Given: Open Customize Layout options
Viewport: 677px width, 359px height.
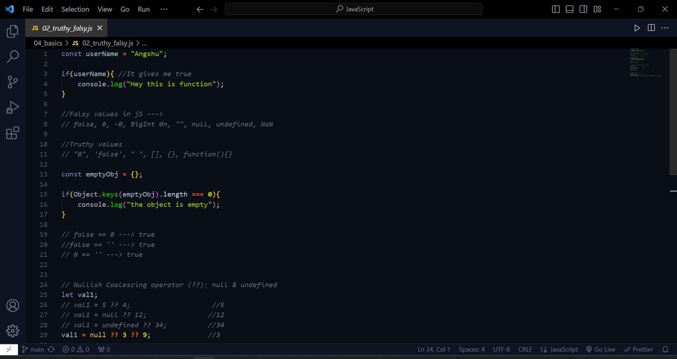Looking at the screenshot, I should (x=597, y=9).
